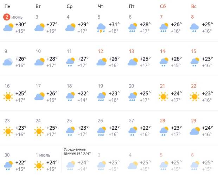Click the rain cloud icon on June 30

pyautogui.click(x=8, y=166)
